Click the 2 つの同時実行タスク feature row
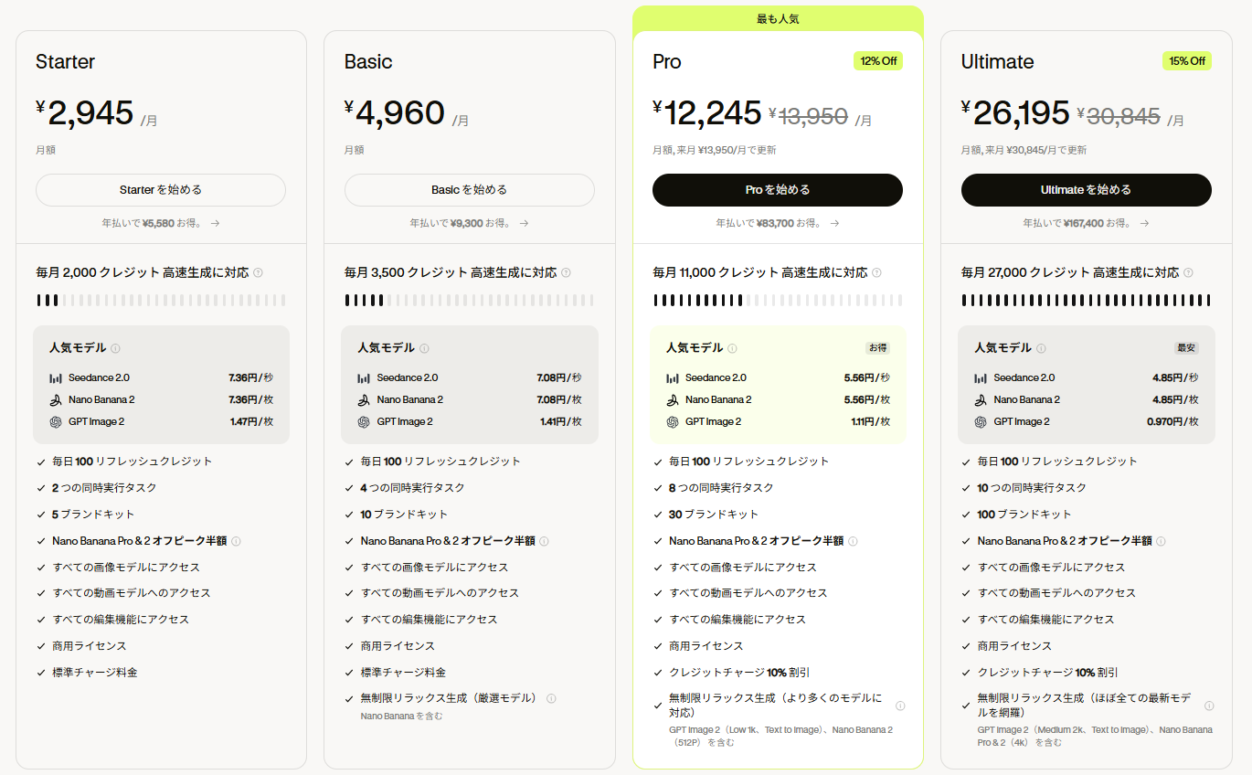1252x775 pixels. 97,488
